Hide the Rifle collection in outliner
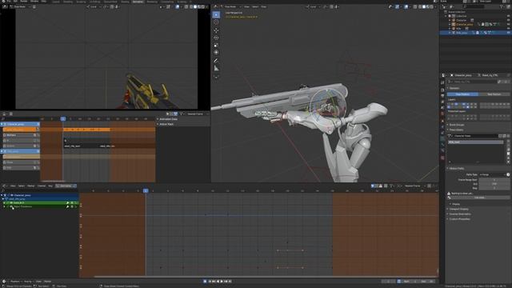 click(508, 29)
